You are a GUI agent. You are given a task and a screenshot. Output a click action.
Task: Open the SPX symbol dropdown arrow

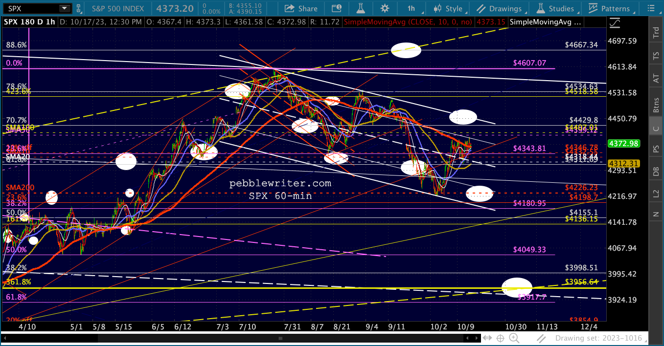click(x=64, y=8)
